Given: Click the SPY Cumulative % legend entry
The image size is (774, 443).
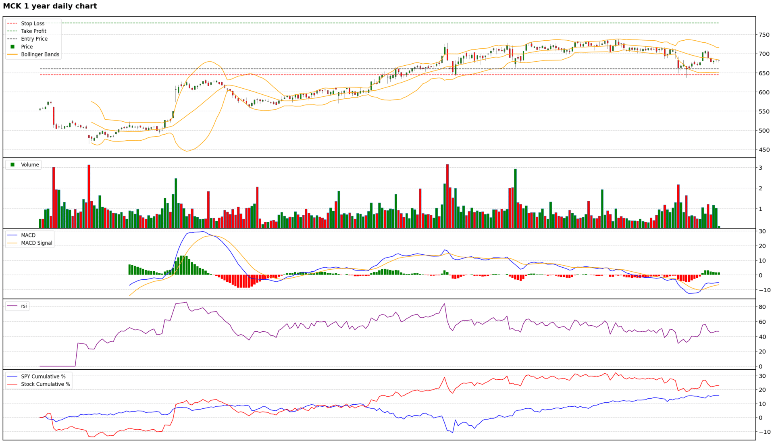Looking at the screenshot, I should pos(43,376).
